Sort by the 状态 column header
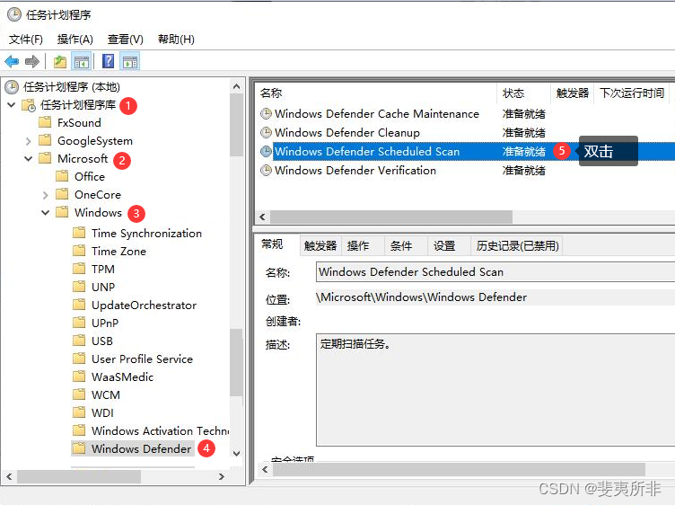The width and height of the screenshot is (675, 505). (x=524, y=93)
